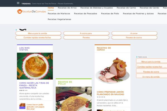
Task: Click star rating under jamón planchado title
Action: pyautogui.click(x=101, y=97)
